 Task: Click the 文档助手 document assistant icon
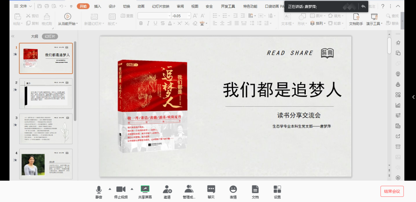[x=356, y=17]
